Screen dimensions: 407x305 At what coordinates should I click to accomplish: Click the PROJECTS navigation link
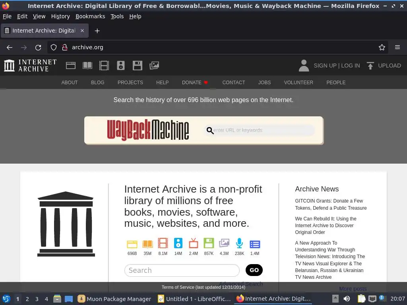130,83
